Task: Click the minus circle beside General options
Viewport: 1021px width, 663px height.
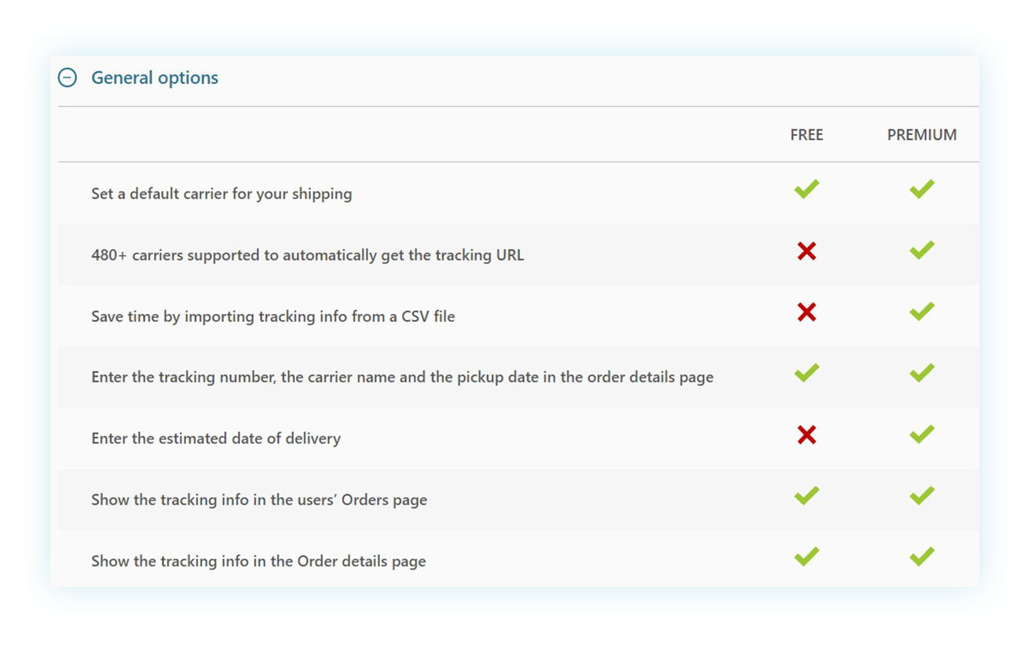Action: pyautogui.click(x=68, y=77)
